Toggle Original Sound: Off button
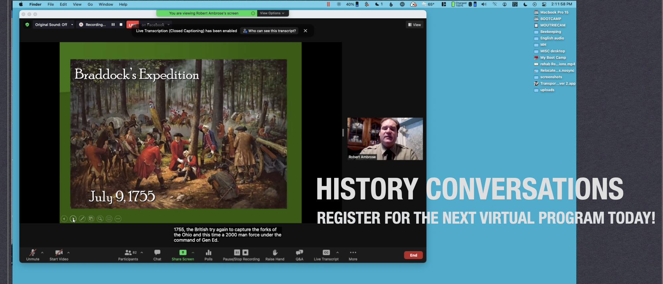The width and height of the screenshot is (663, 284). (x=51, y=25)
